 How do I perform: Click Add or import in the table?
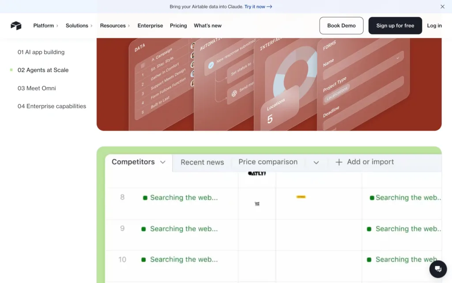365,162
